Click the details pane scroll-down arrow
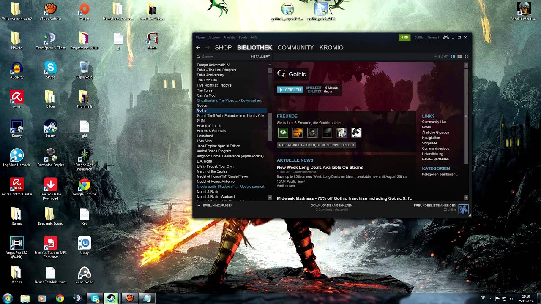541x304 pixels. click(466, 197)
